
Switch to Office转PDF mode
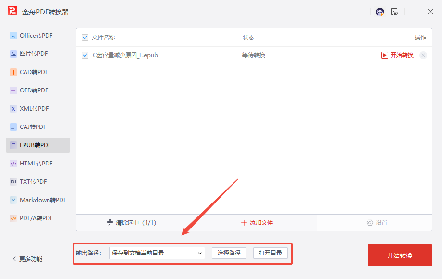pyautogui.click(x=38, y=36)
